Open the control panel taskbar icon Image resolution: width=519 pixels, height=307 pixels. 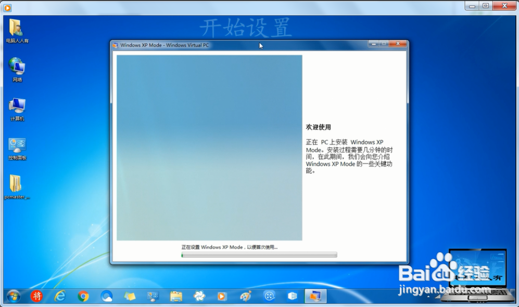(153, 297)
